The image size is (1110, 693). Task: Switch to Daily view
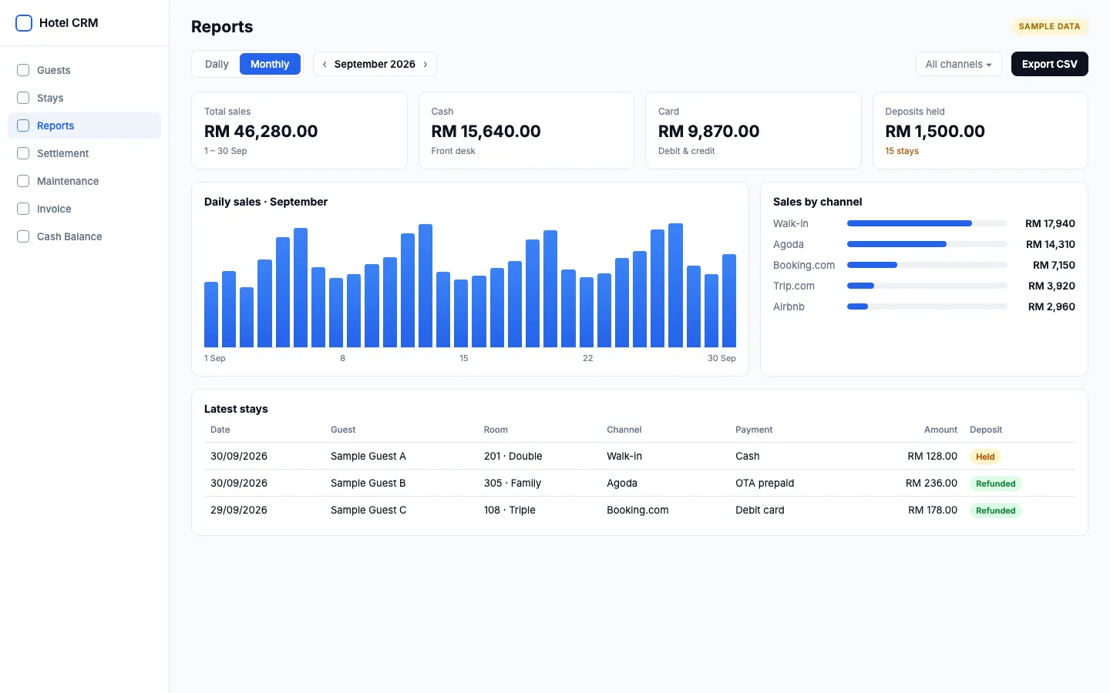click(217, 64)
